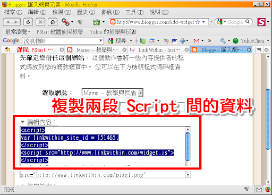
Task: Open the 編輯 (E) menu
Action: (x=37, y=12)
